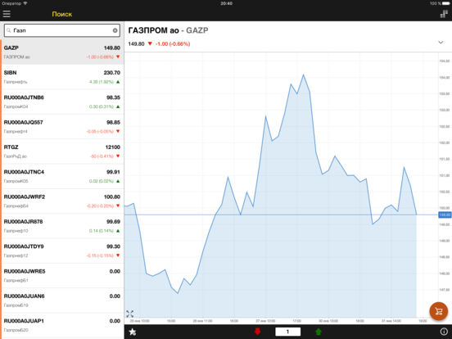The width and height of the screenshot is (452, 339).
Task: Expand the chart to fullscreen
Action: 129,314
